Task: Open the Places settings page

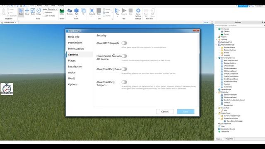Action: 72,60
